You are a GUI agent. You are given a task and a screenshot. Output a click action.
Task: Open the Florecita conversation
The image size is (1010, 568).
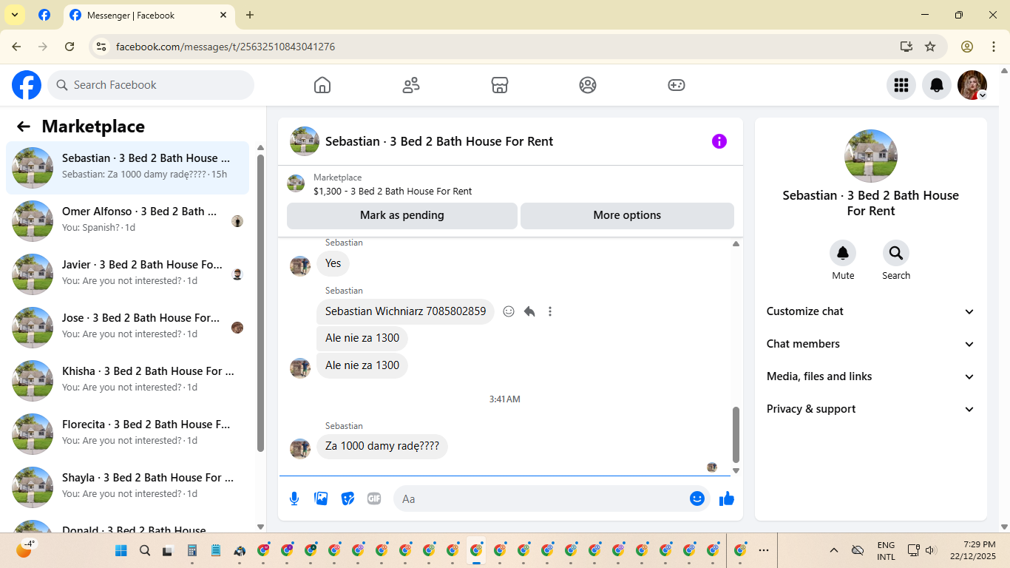point(127,434)
